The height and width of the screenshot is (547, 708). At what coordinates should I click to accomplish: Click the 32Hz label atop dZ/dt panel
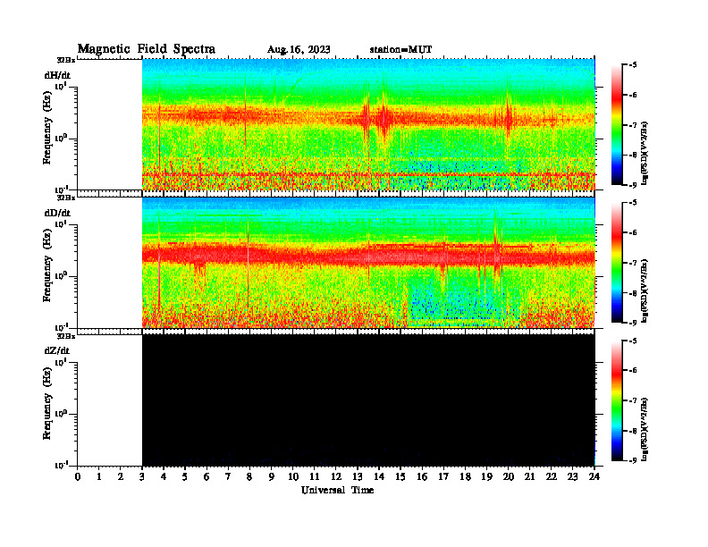66,336
